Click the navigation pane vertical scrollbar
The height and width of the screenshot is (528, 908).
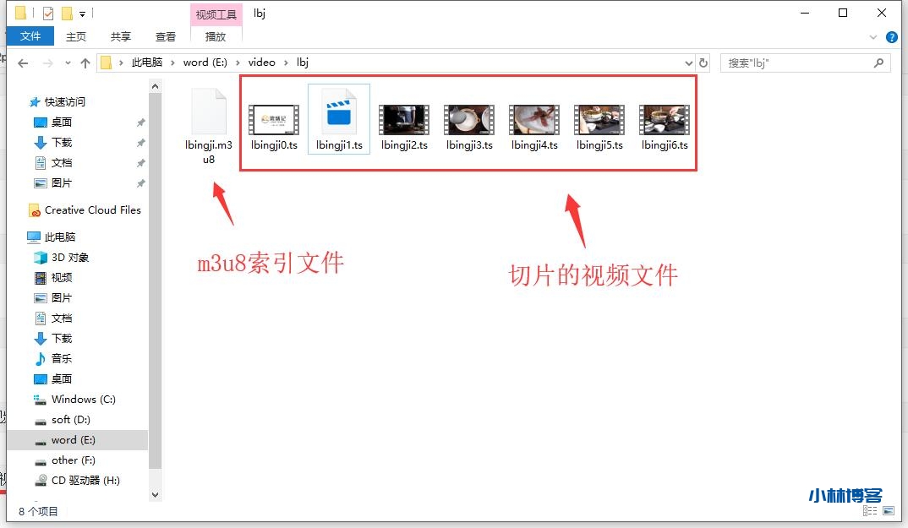(155, 253)
